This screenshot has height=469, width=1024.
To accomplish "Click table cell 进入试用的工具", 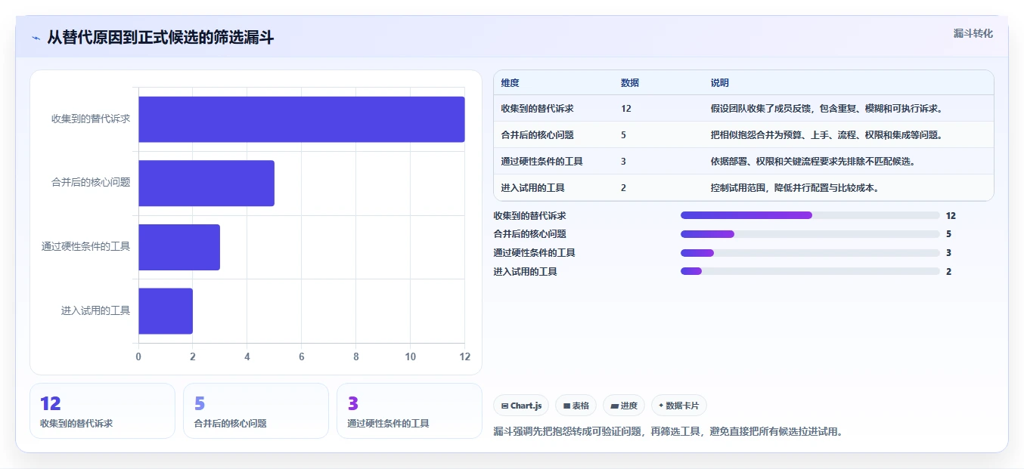I will pyautogui.click(x=532, y=188).
